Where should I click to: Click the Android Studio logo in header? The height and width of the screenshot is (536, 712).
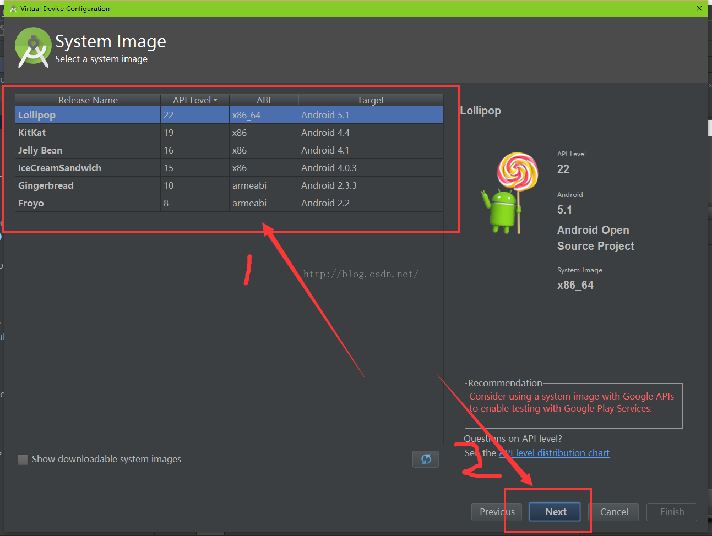click(33, 47)
